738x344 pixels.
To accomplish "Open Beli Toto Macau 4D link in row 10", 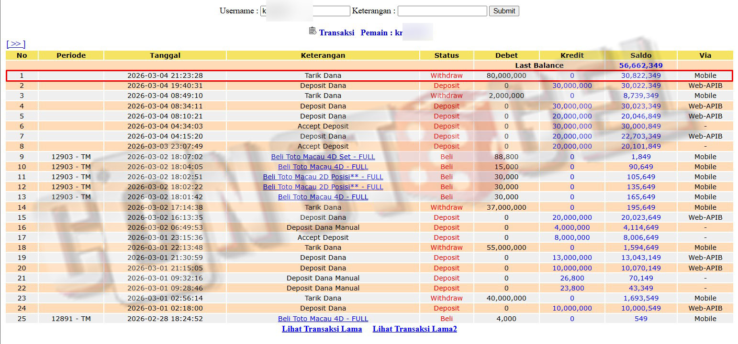I will (323, 167).
